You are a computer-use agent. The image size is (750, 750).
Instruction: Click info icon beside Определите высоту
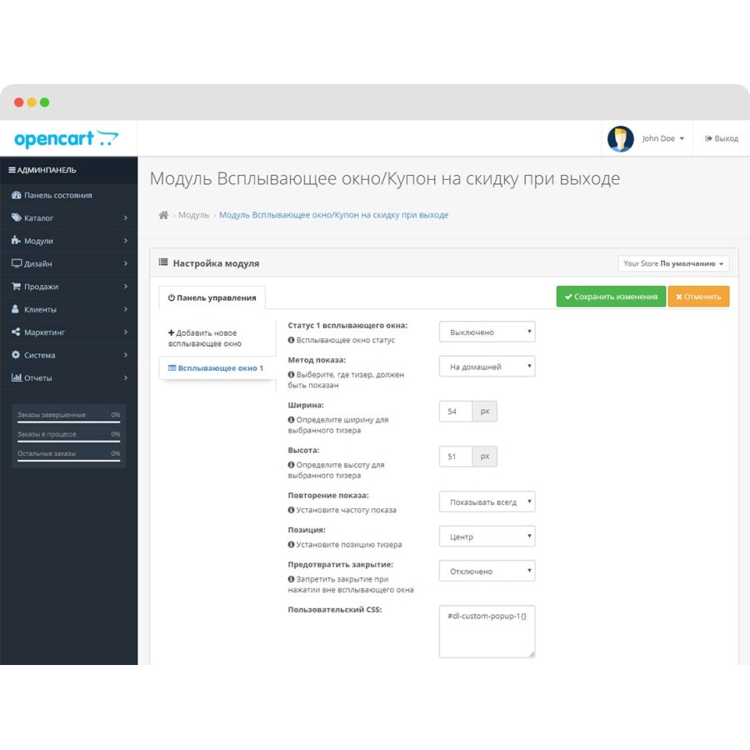(291, 464)
